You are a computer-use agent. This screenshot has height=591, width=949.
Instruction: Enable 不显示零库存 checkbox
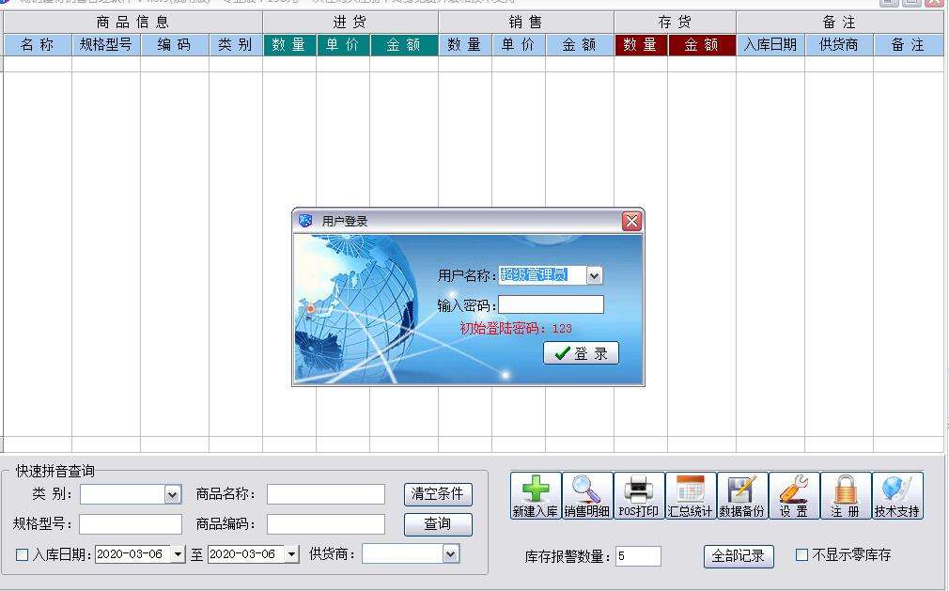(801, 554)
